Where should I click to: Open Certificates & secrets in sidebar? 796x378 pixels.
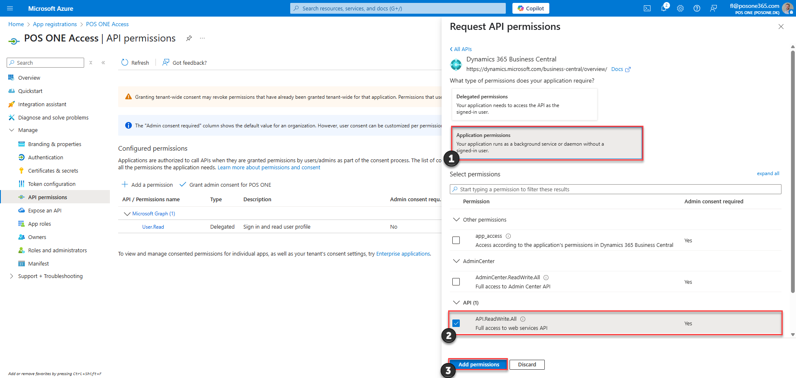tap(53, 171)
